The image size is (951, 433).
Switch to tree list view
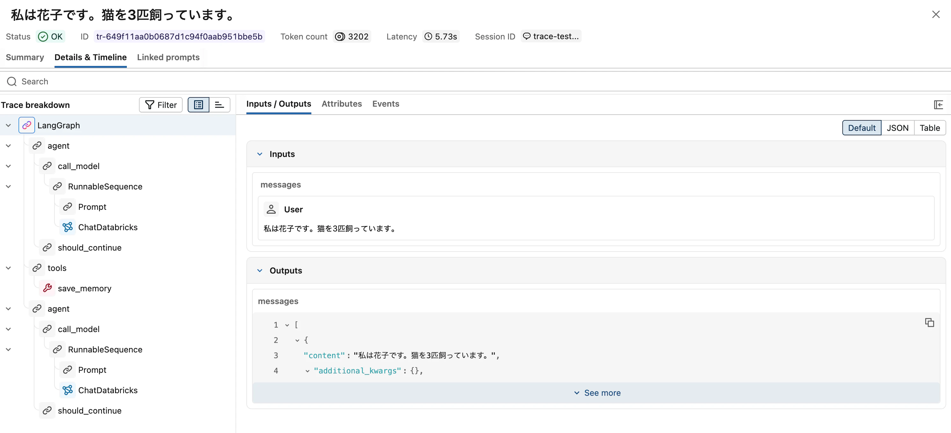[x=199, y=105]
